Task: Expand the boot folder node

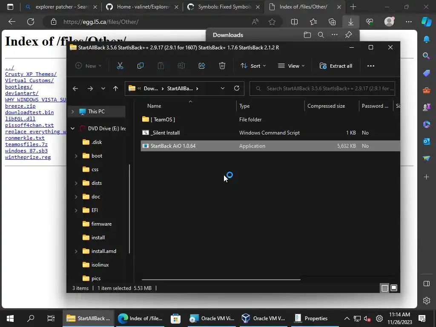Action: 76,156
